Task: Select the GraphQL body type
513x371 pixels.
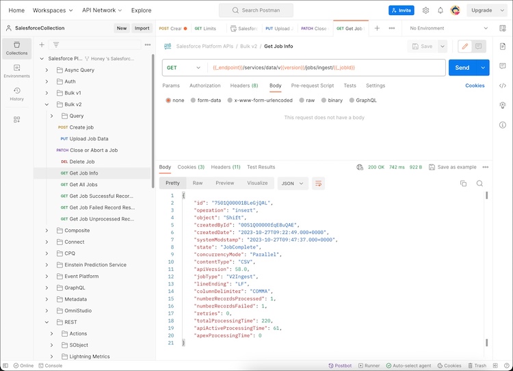Action: [352, 100]
